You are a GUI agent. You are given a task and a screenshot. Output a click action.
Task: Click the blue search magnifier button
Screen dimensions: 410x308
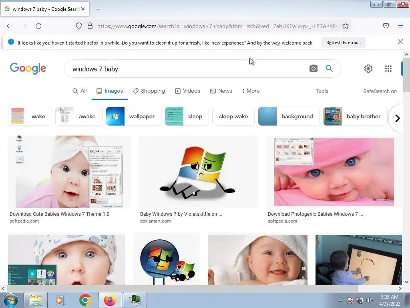point(329,68)
